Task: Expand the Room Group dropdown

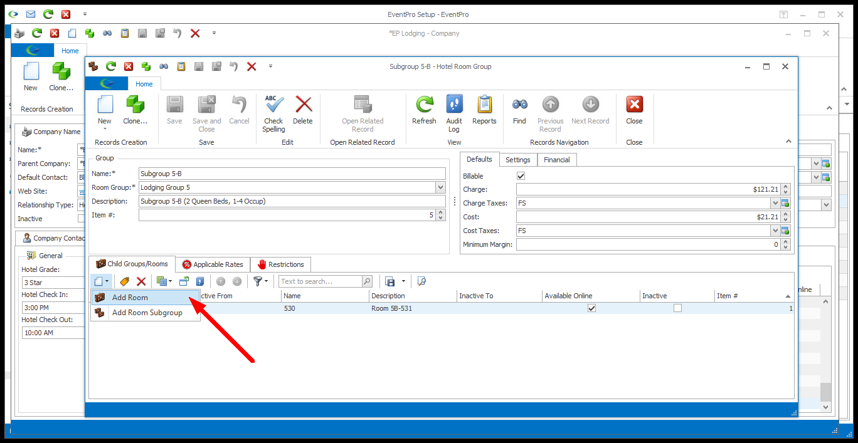Action: 440,187
